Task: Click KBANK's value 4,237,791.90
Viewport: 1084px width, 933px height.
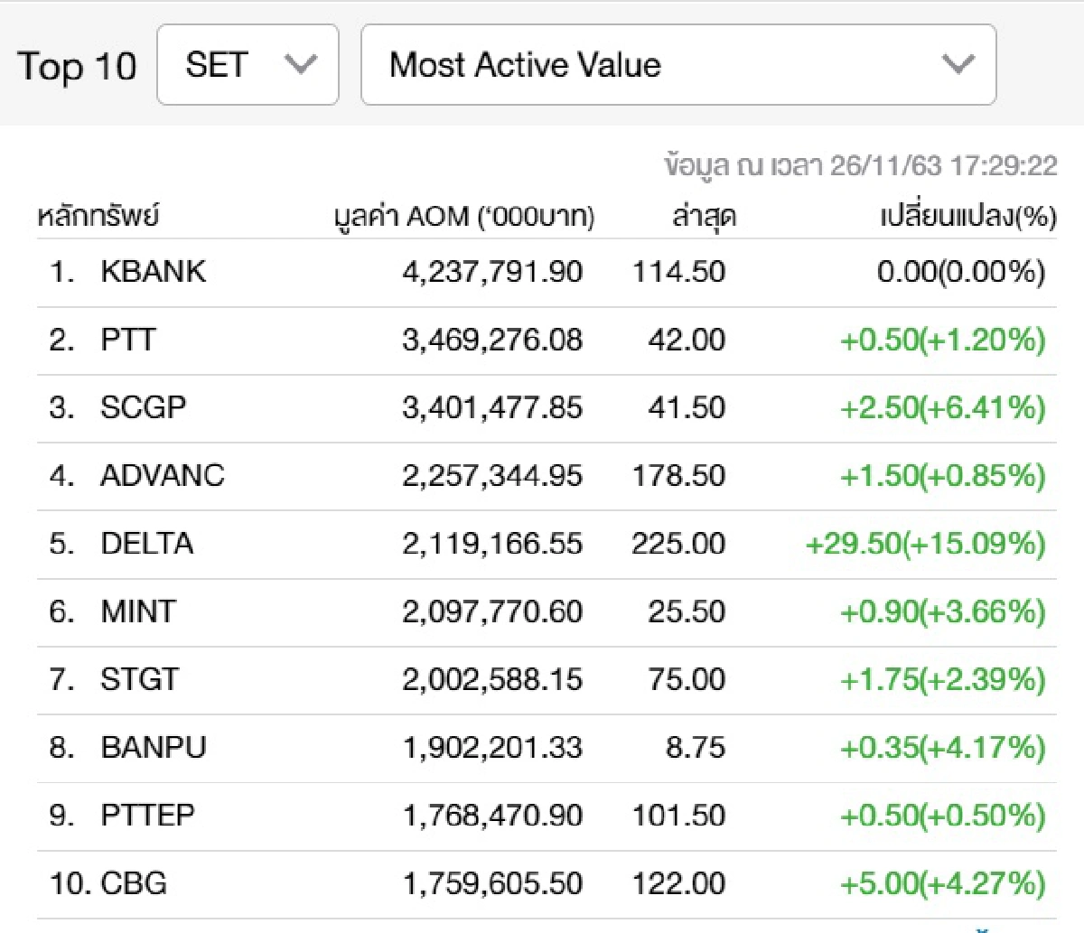Action: [492, 272]
